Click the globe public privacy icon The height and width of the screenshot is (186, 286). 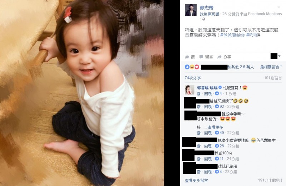click(203, 19)
